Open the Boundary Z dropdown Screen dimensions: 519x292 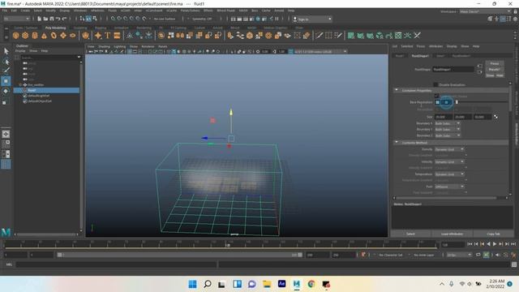point(448,135)
